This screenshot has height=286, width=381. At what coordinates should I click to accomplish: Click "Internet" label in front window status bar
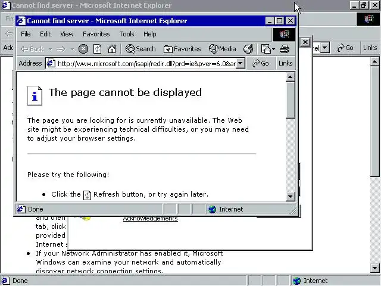click(231, 209)
